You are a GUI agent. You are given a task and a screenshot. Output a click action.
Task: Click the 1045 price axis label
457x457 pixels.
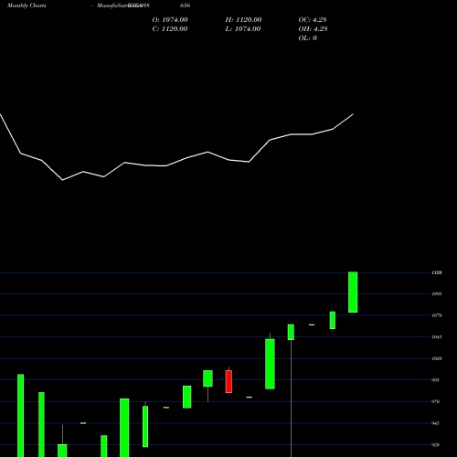point(437,337)
